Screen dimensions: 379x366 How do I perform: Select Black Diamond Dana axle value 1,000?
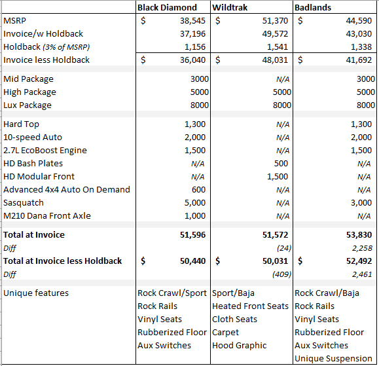pyautogui.click(x=195, y=215)
